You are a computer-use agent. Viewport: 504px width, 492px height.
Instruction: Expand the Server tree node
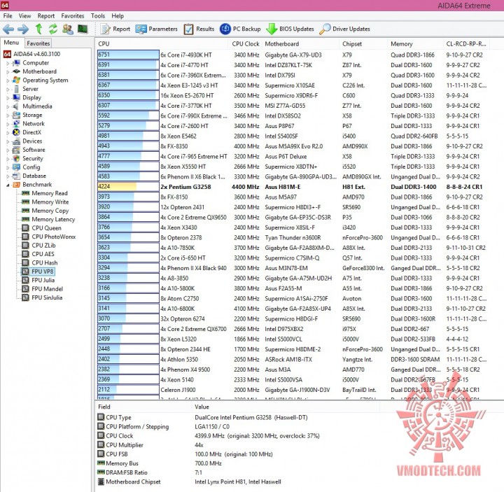[x=8, y=89]
